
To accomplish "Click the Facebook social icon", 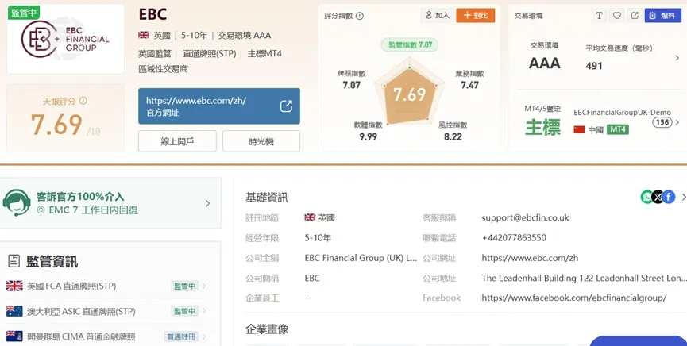I will click(x=669, y=197).
